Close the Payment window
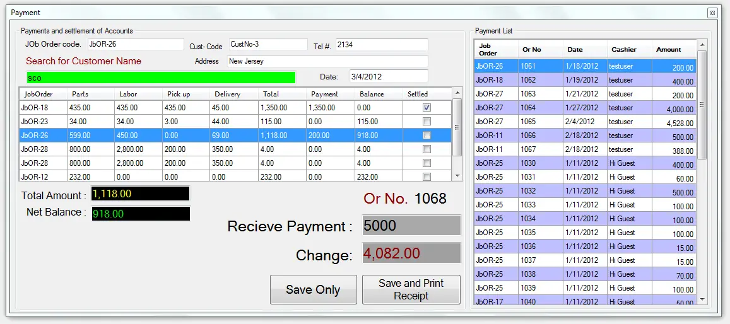The height and width of the screenshot is (324, 730). 712,13
